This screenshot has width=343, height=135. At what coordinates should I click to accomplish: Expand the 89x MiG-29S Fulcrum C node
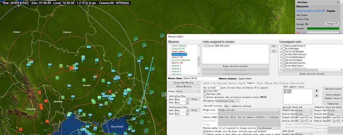tap(281, 63)
